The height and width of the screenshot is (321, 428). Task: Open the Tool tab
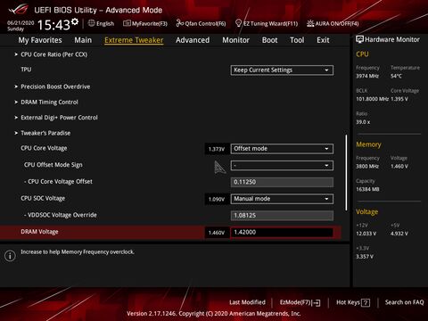297,40
